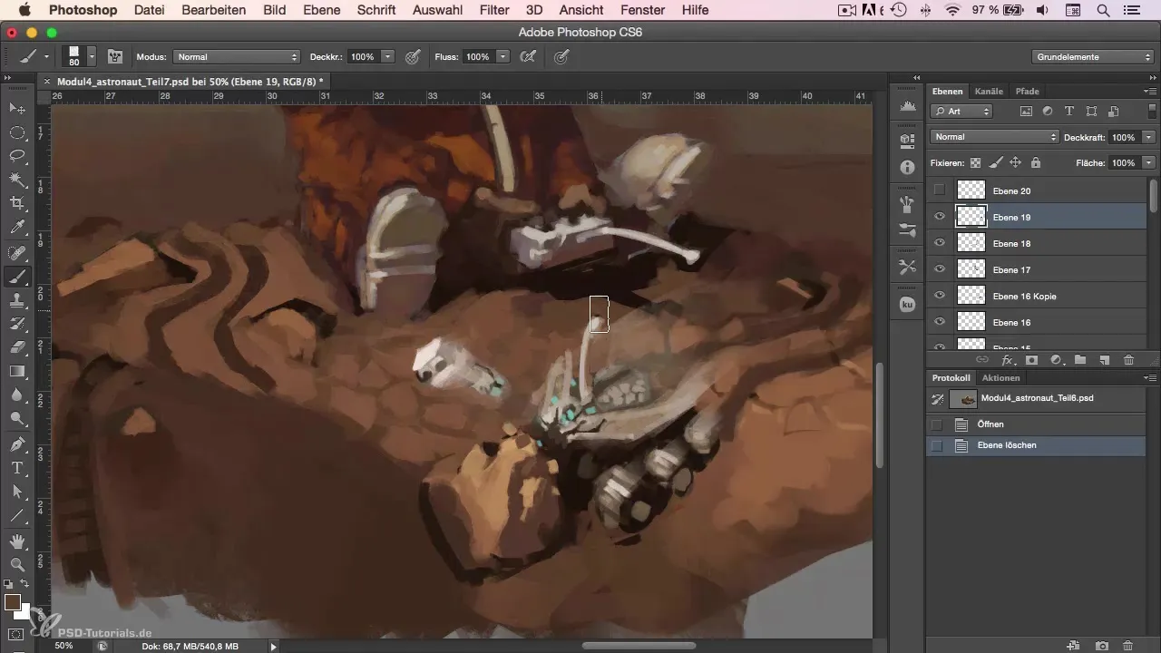The image size is (1161, 653).
Task: Select the Pen tool
Action: coord(17,444)
